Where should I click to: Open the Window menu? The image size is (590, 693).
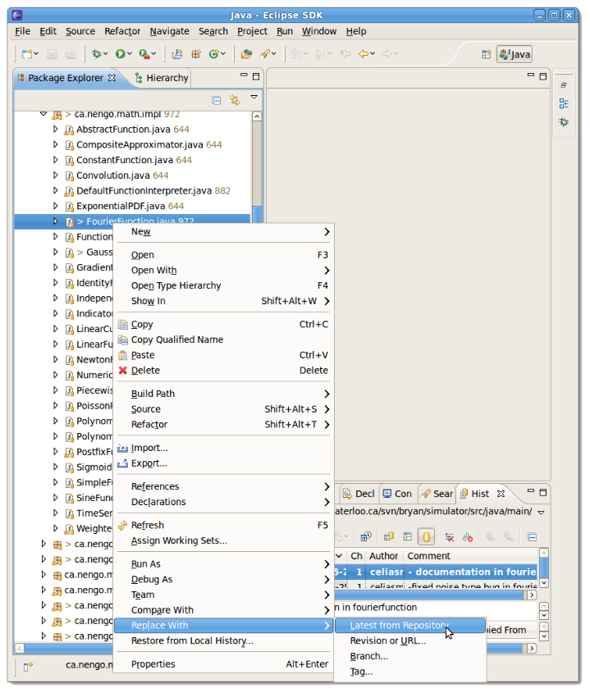(x=319, y=31)
